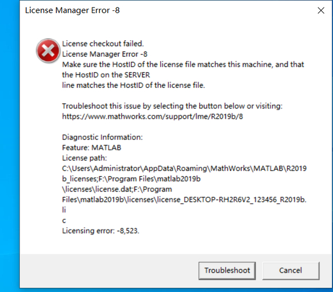The width and height of the screenshot is (333, 292).
Task: Click the red error X icon
Action: tap(48, 50)
